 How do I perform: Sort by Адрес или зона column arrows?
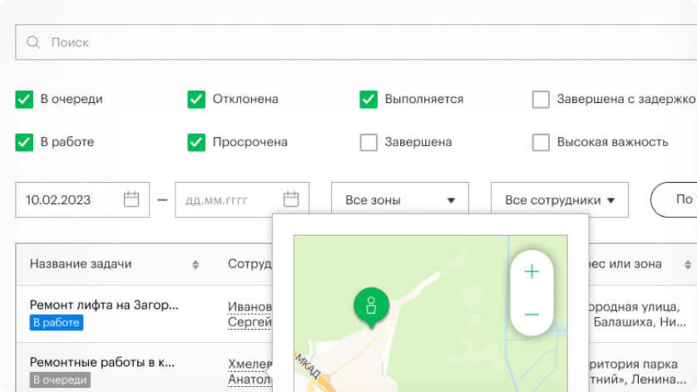pyautogui.click(x=688, y=265)
